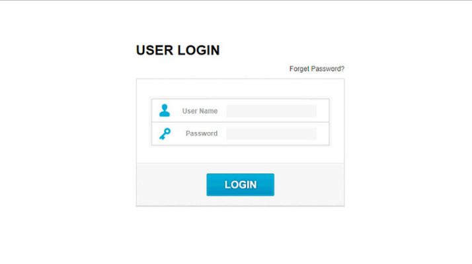Click grey footer area beside LOGIN button
The image size is (472, 264).
click(x=309, y=185)
